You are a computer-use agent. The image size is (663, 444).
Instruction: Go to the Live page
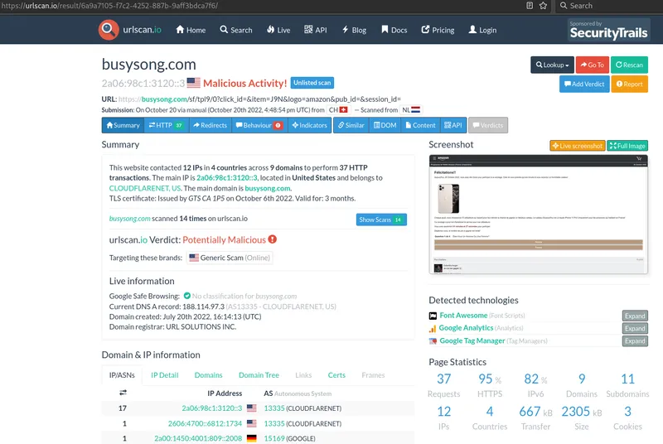(x=278, y=30)
